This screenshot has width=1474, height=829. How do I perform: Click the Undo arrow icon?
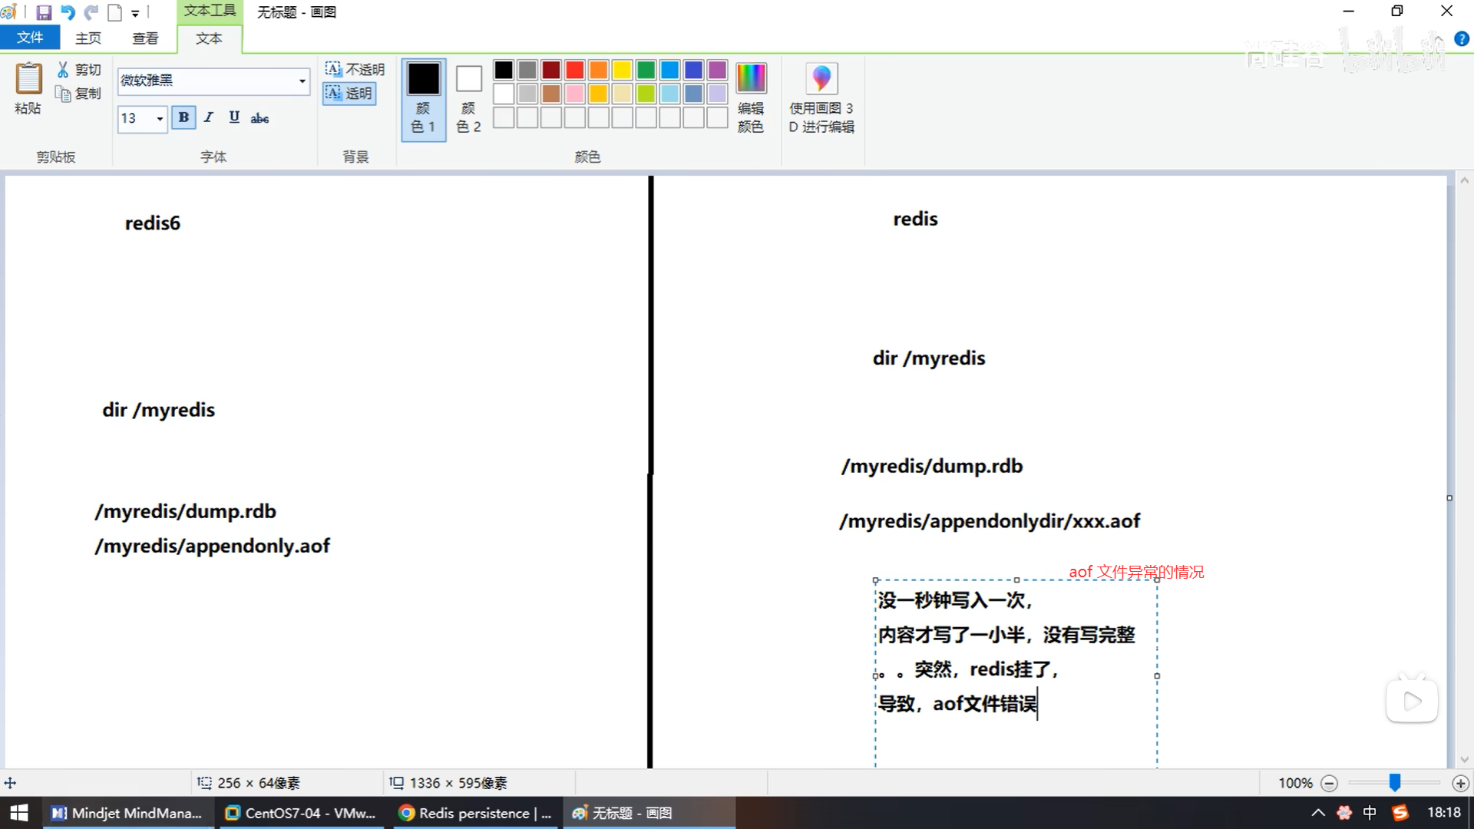(68, 12)
